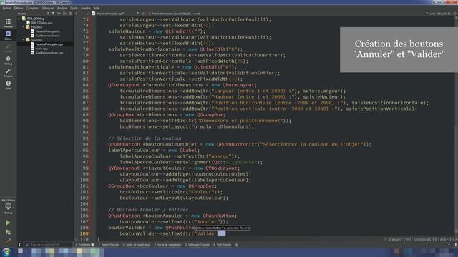Click the split editor icon at top right
Screen dimensions: 458x257
[x=455, y=14]
